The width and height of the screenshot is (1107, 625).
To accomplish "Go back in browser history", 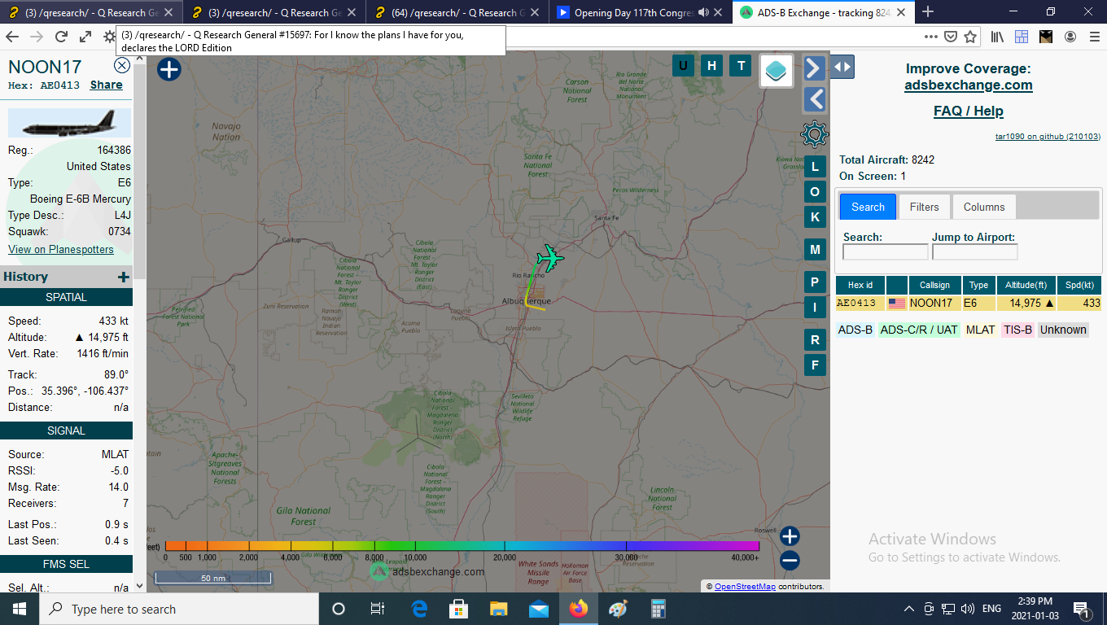I will click(12, 37).
